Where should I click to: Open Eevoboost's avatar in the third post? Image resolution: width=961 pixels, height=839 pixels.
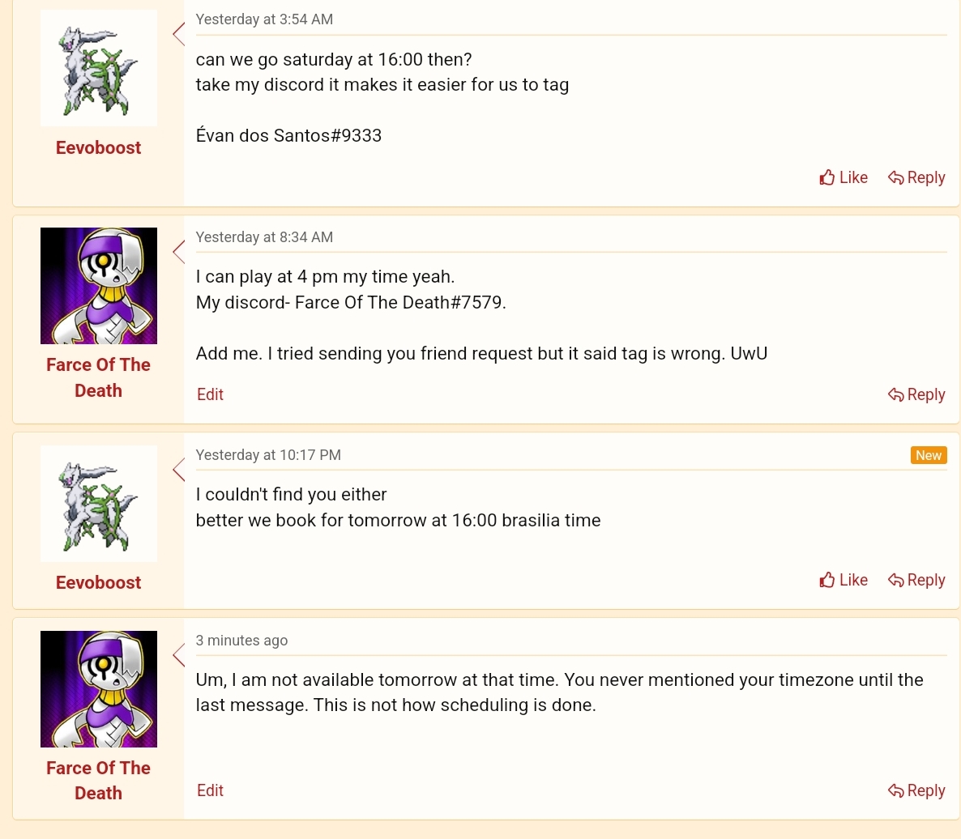click(99, 503)
